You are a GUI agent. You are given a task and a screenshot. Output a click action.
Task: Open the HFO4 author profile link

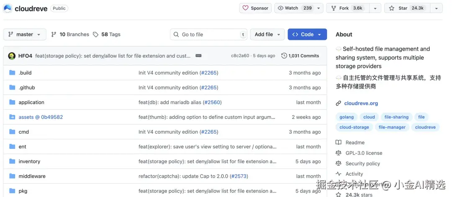click(25, 56)
